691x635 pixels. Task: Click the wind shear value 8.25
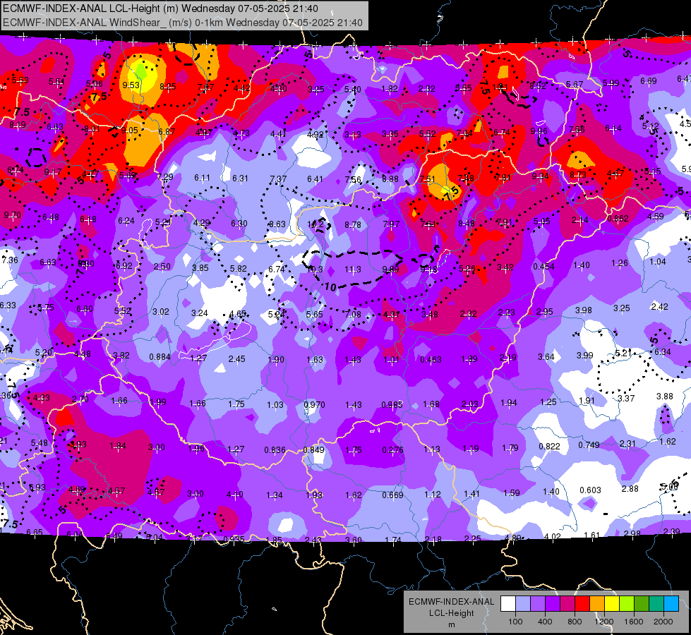(x=168, y=87)
